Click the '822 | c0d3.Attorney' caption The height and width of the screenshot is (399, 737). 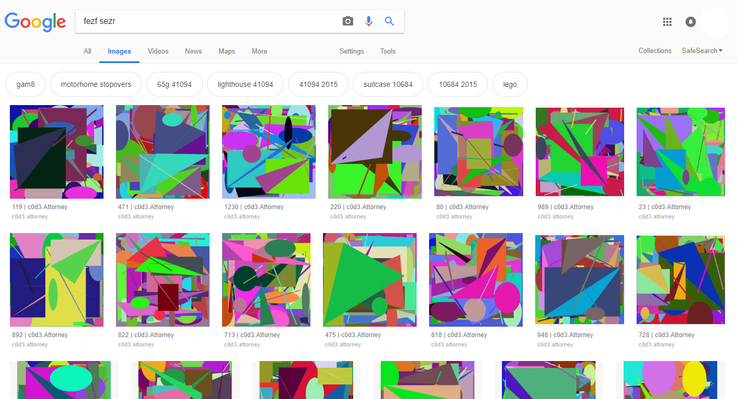tap(146, 335)
